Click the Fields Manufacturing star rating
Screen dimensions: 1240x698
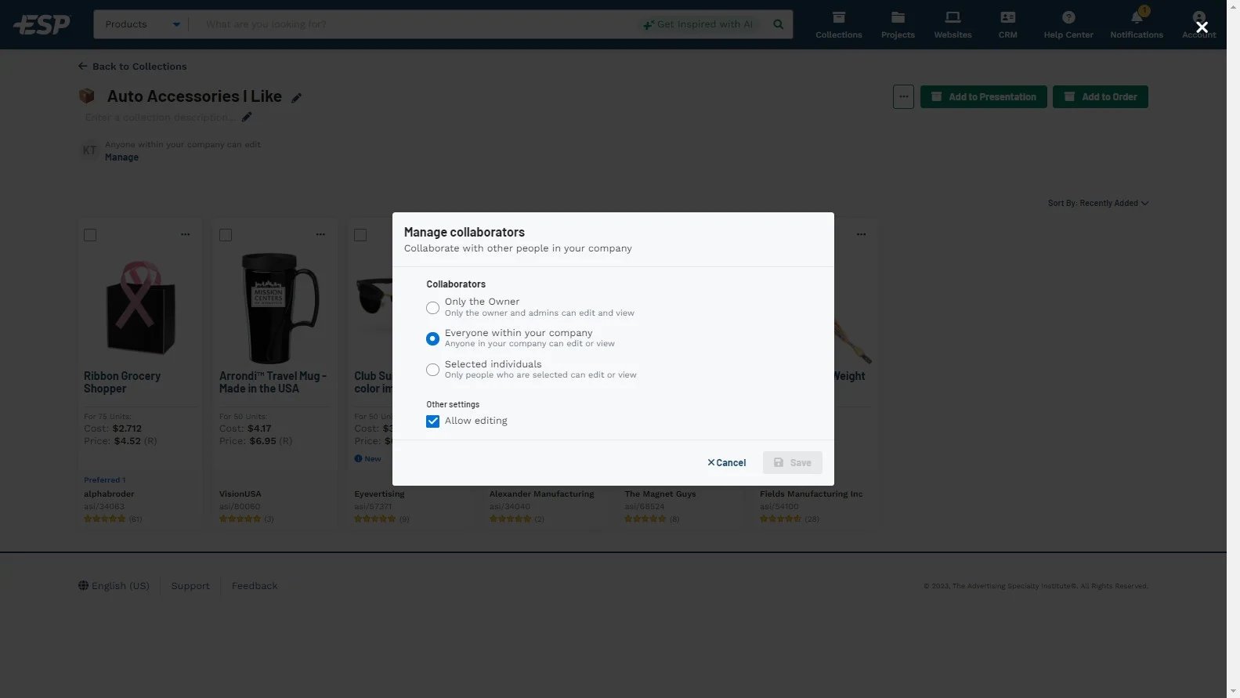(781, 519)
